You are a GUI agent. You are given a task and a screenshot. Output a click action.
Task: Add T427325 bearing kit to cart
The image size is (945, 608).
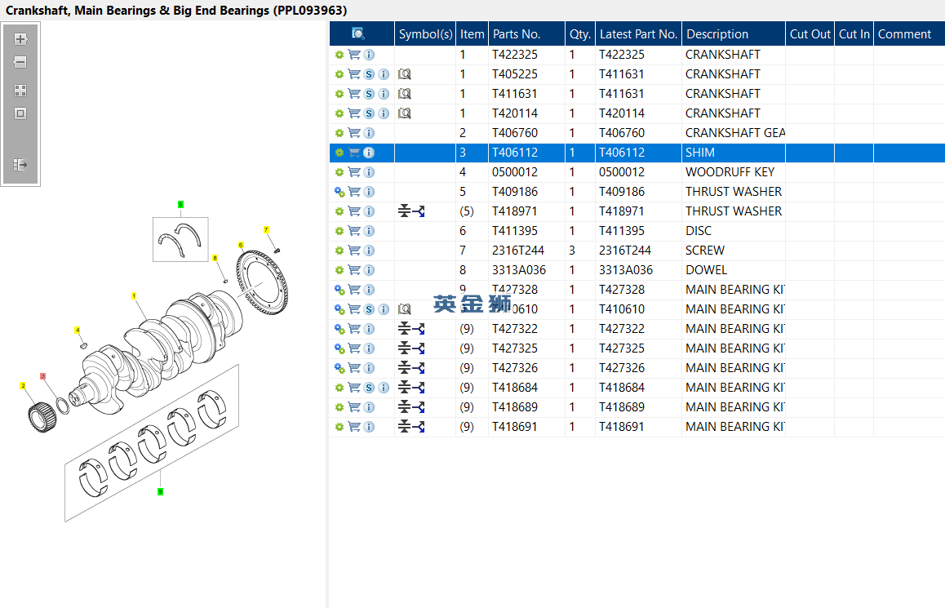click(354, 348)
